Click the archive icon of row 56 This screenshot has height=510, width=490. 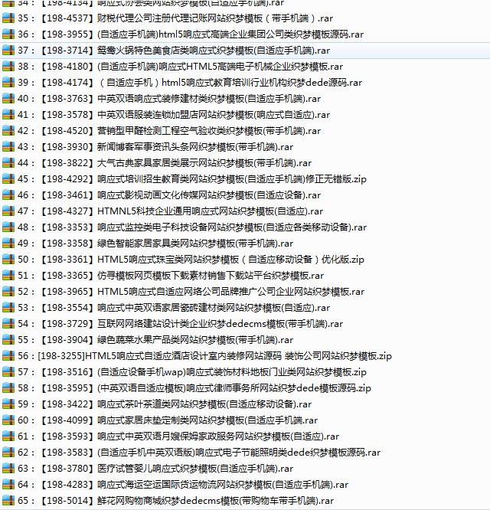tap(8, 356)
